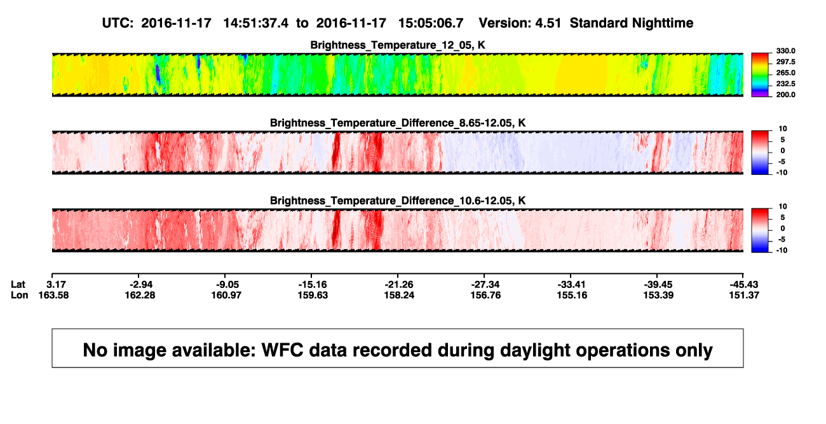This screenshot has width=826, height=424.
Task: Click the 10.6-12.05 difference image strip
Action: point(398,230)
